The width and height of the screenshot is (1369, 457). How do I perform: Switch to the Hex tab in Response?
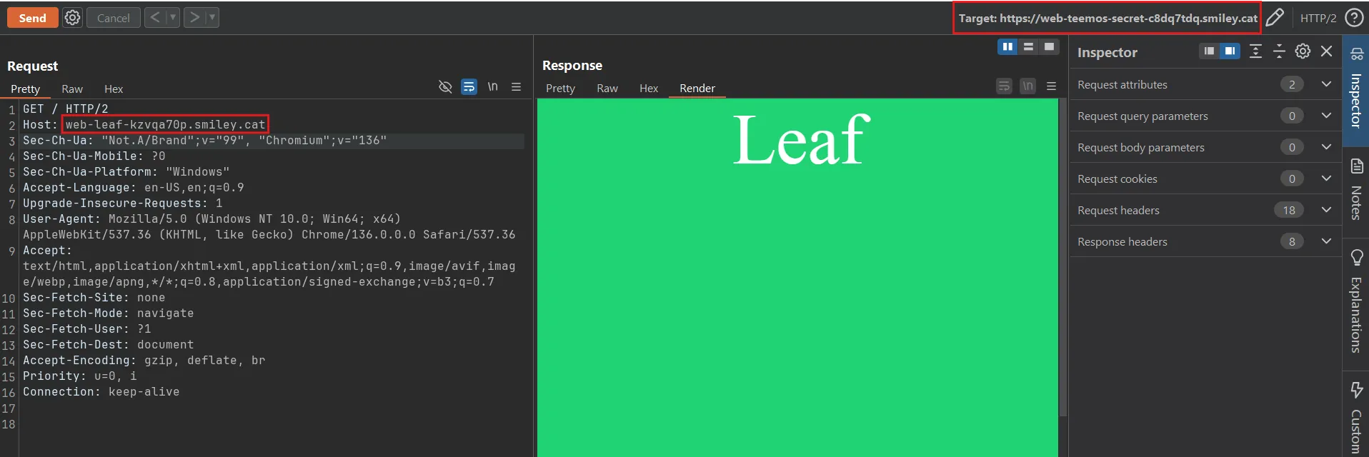648,89
